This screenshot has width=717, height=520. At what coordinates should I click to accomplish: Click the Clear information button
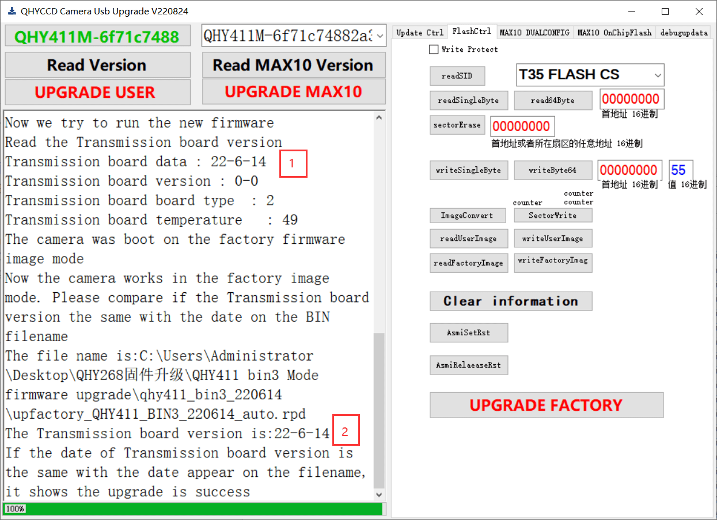coord(511,301)
